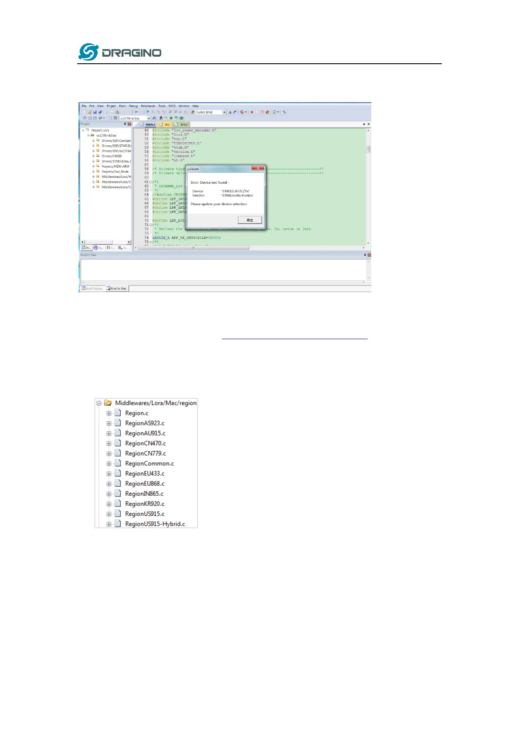The width and height of the screenshot is (519, 735).
Task: Open the Peripherals menu
Action: [x=148, y=106]
